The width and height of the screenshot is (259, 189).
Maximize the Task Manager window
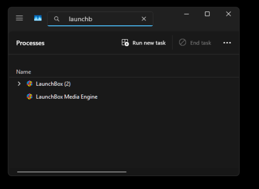[207, 14]
